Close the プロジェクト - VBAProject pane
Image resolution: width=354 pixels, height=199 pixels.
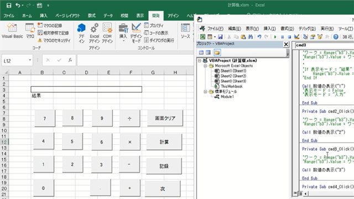point(286,44)
